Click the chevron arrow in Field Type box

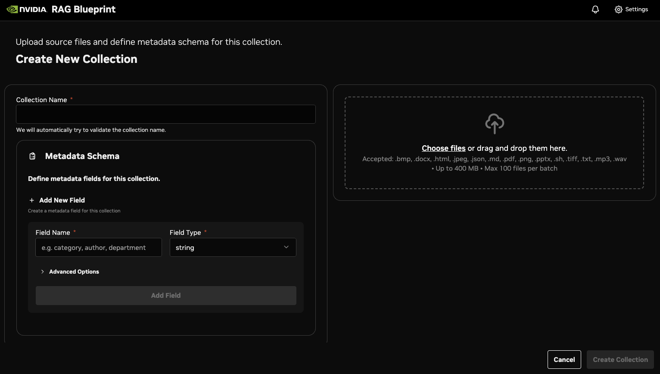(x=286, y=247)
